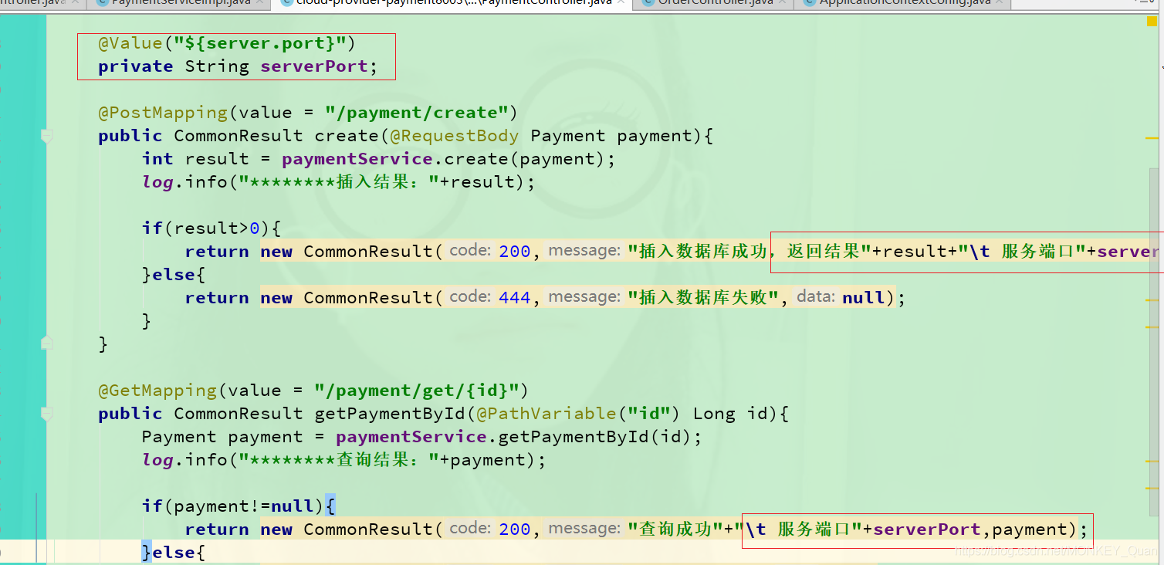Viewport: 1164px width, 565px height.
Task: Switch to the PaymentServiceImpl.java tab
Action: [181, 3]
